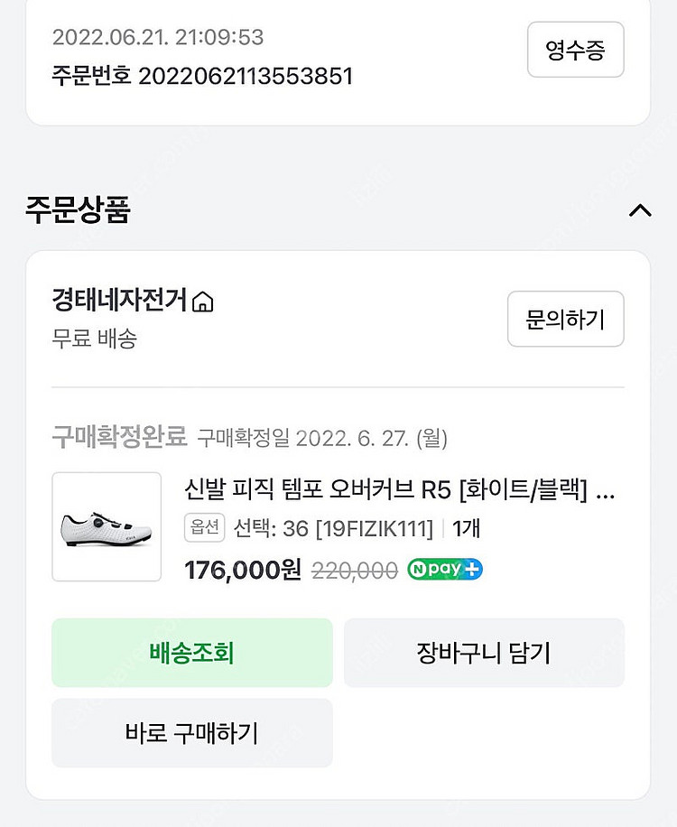Screen dimensions: 677x827
Task: Click the 2022.06.21. 21:09:53 order timestamp
Action: click(x=157, y=37)
